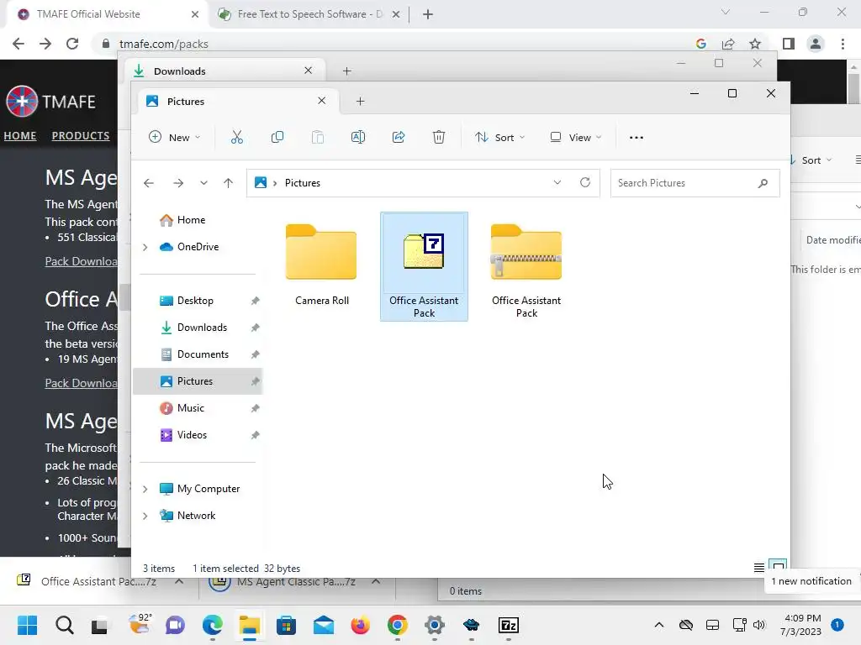This screenshot has width=861, height=645.
Task: Click the 1 new notification badge
Action: tap(837, 625)
